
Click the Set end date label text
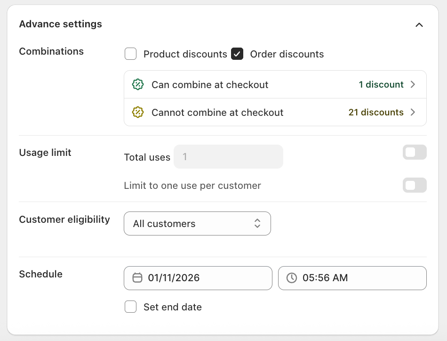173,307
